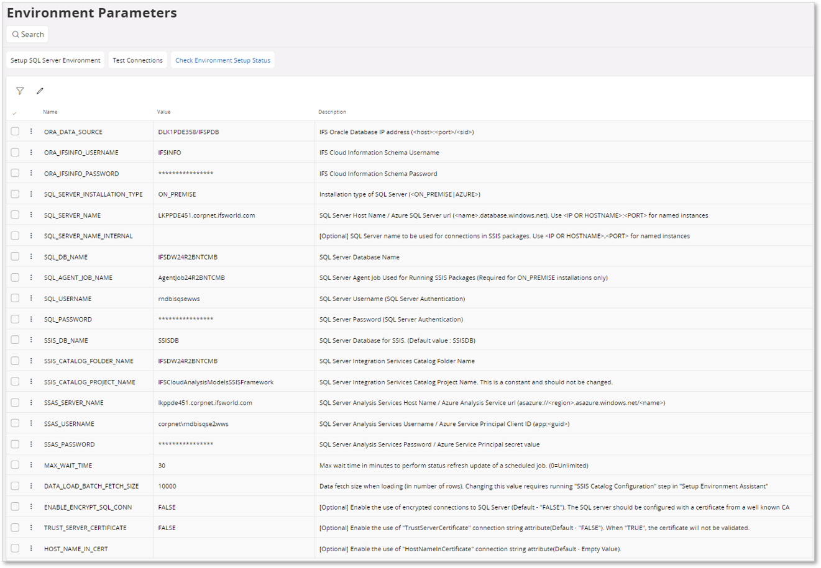The width and height of the screenshot is (821, 568).
Task: Select the three-dot icon beside MAX_WAIT_TIME
Action: (31, 465)
